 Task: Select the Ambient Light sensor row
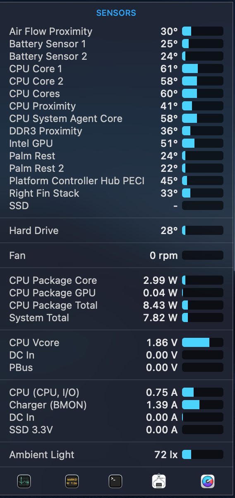coord(116,454)
